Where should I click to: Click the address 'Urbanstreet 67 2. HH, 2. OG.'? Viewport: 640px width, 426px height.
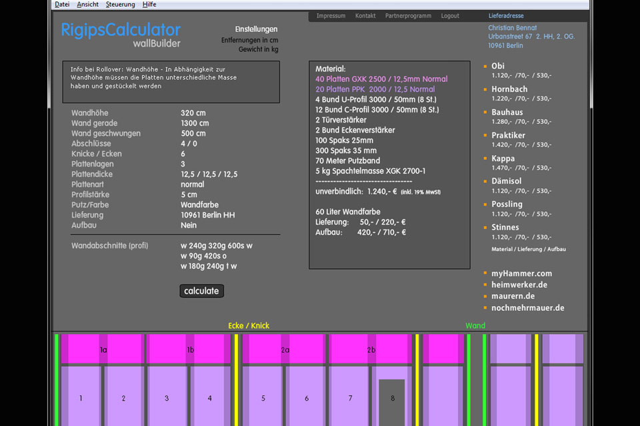[531, 37]
